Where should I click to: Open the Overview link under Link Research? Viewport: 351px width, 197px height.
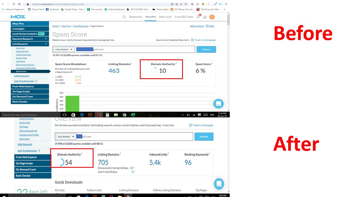point(20,48)
